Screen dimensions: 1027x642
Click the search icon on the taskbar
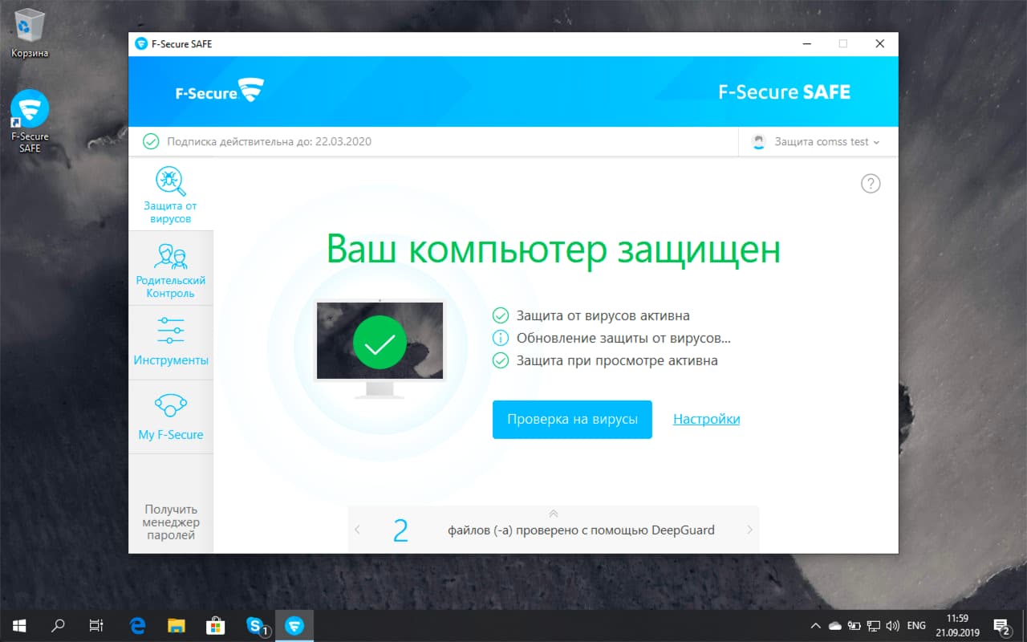tap(56, 625)
